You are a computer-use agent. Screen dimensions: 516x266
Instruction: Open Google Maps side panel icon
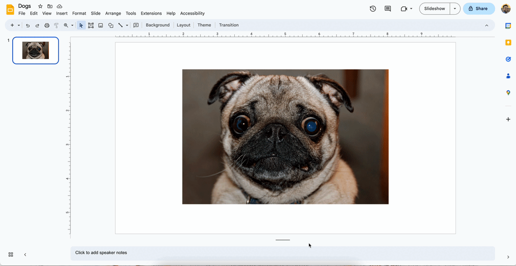point(508,93)
